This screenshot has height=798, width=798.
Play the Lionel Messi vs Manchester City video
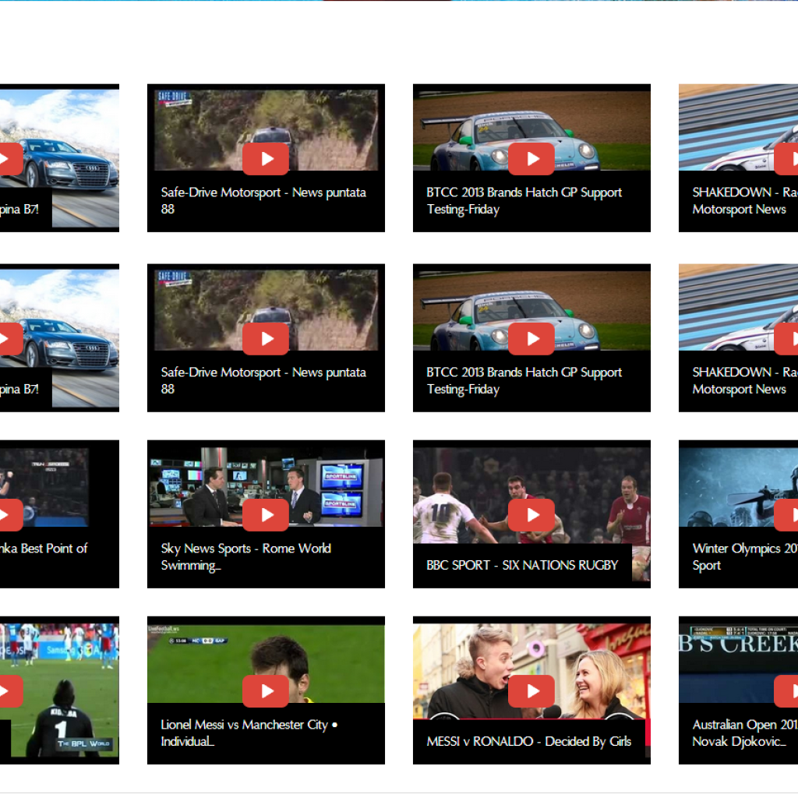click(x=266, y=691)
